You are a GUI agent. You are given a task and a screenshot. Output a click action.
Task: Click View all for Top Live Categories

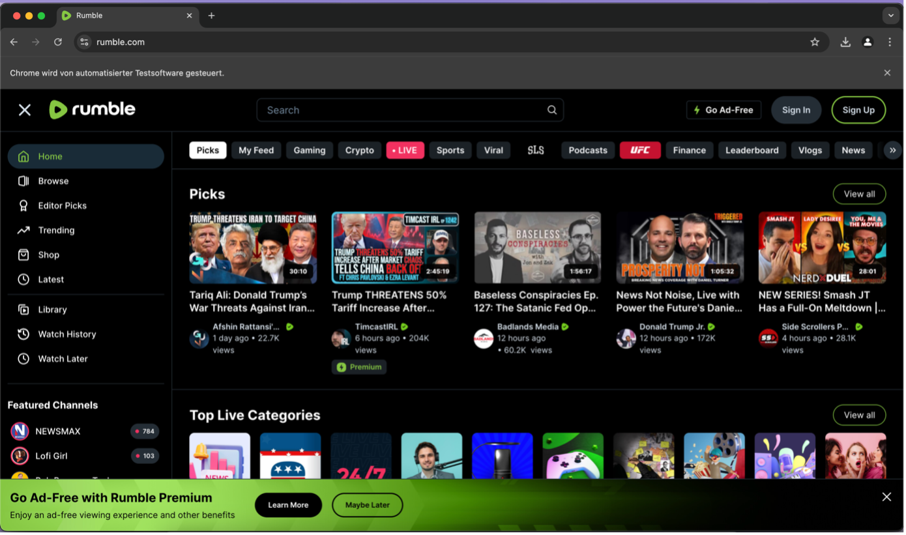coord(859,415)
